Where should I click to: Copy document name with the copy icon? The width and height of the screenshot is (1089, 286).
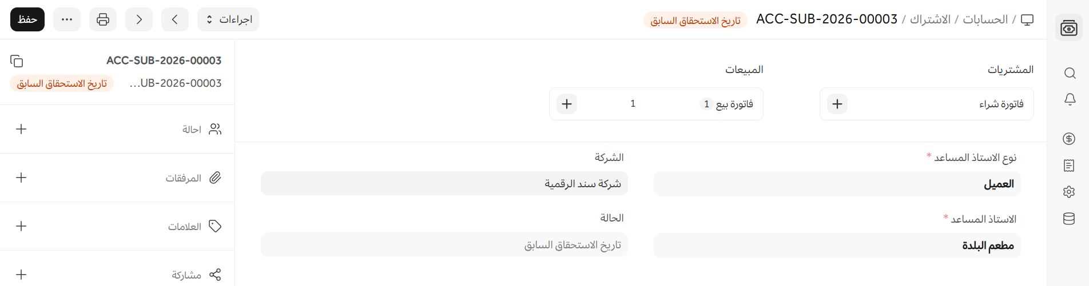point(17,61)
